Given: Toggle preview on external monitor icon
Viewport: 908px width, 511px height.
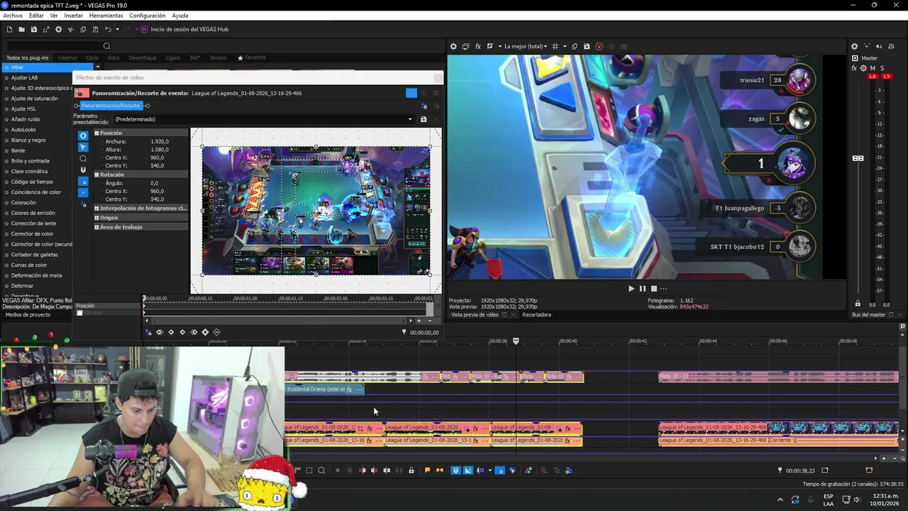Looking at the screenshot, I should click(x=465, y=46).
